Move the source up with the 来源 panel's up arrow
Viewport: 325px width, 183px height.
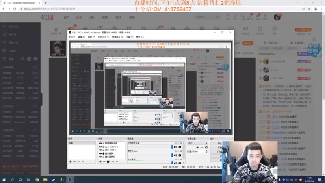pos(113,161)
